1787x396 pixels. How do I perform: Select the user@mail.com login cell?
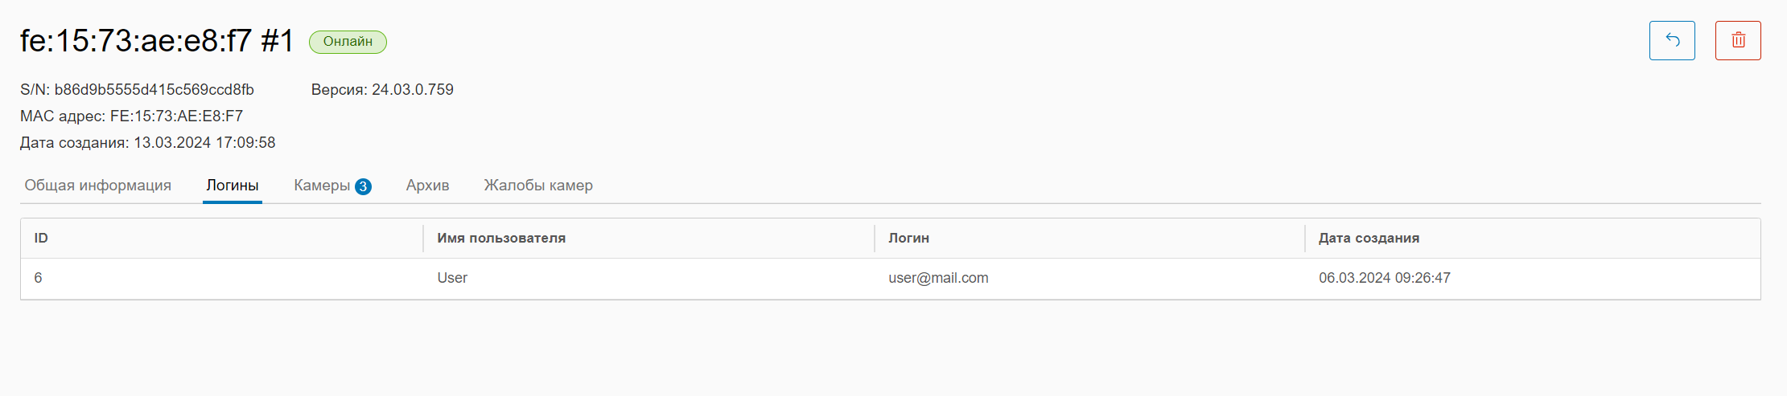[938, 278]
